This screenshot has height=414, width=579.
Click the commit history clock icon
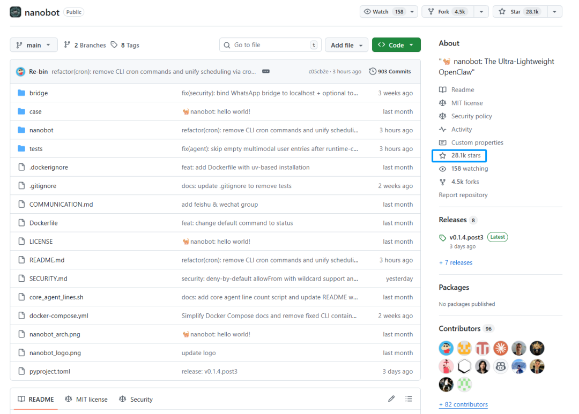373,72
